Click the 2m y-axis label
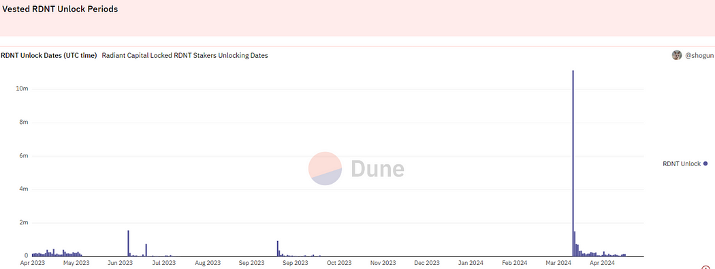Viewport: 715px width, 269px height. click(24, 223)
